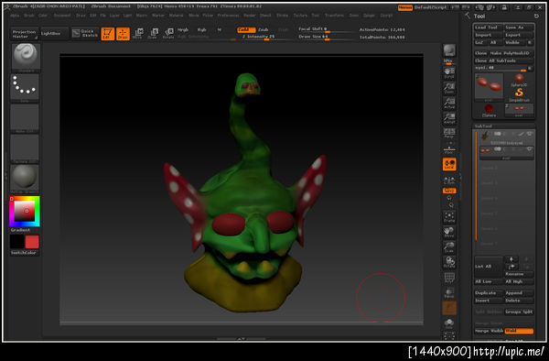549x361 pixels.
Task: Open the gray material sphere picker
Action: (25, 179)
